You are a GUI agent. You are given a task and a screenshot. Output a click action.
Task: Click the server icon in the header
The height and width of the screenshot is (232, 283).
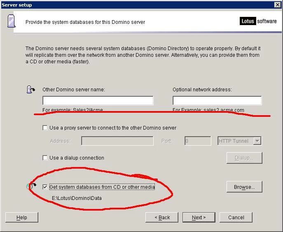tap(11, 21)
